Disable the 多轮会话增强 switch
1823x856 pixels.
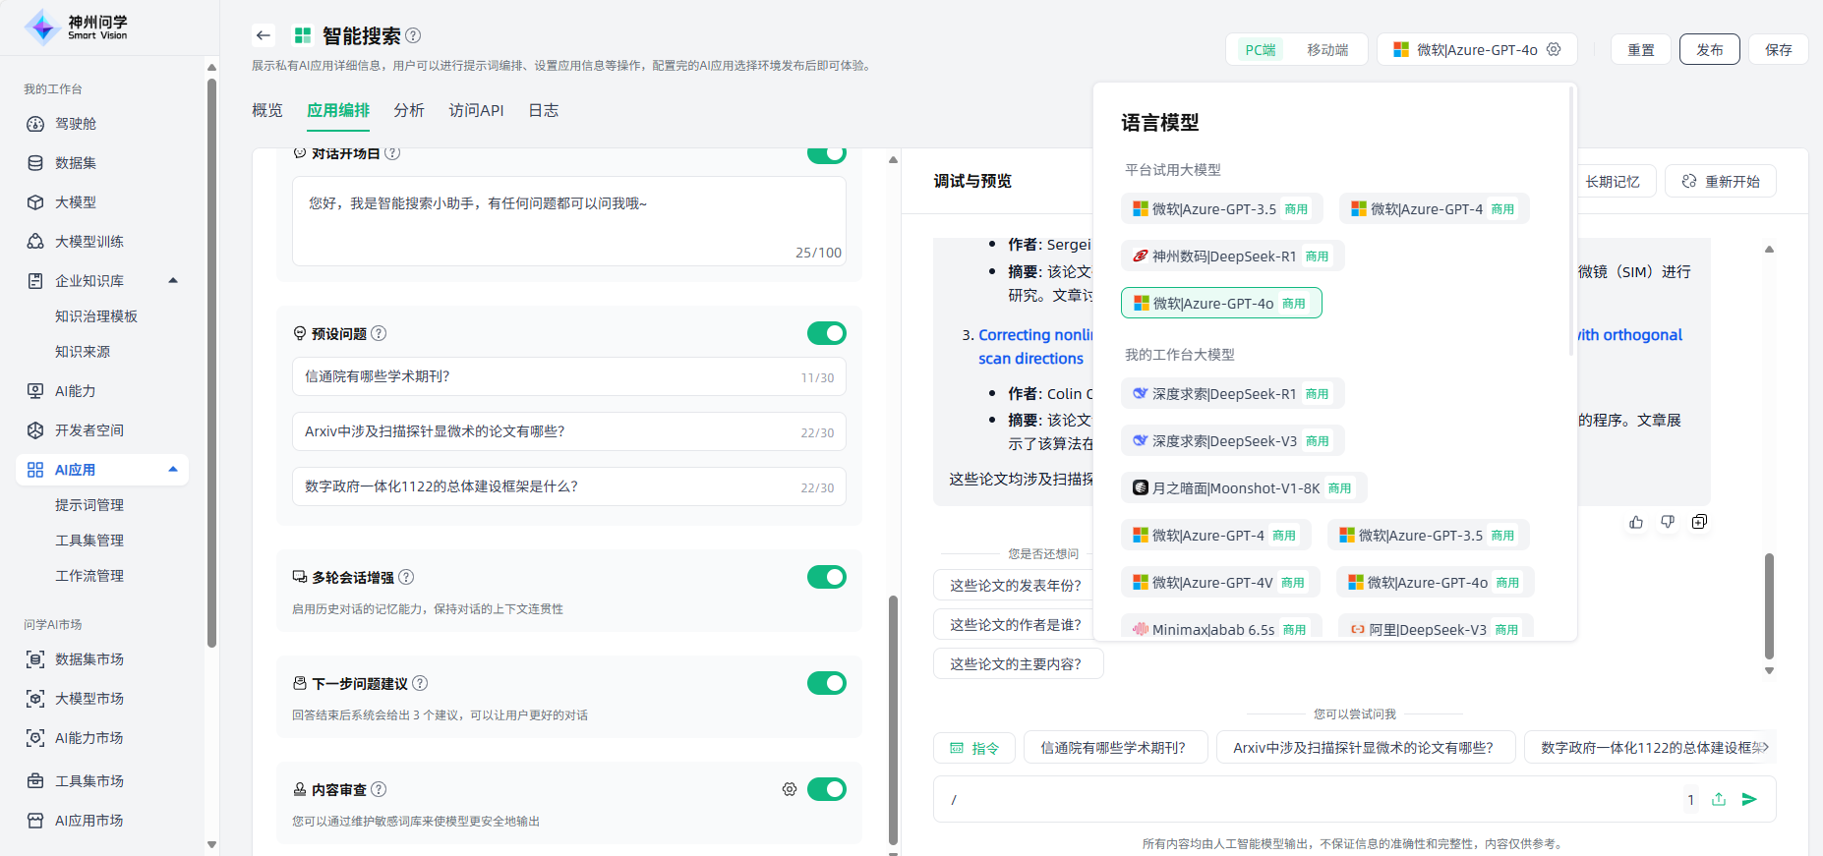pos(827,577)
